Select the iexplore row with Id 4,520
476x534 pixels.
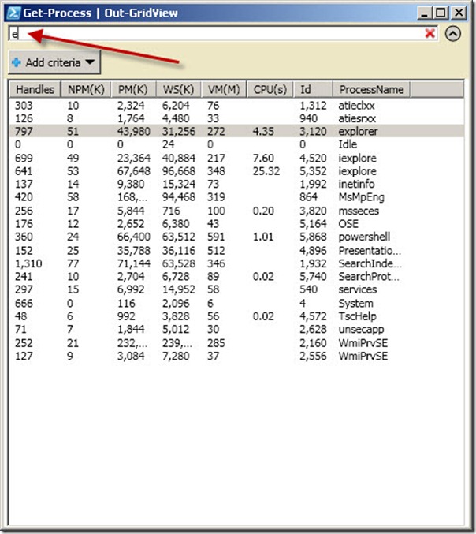(236, 158)
